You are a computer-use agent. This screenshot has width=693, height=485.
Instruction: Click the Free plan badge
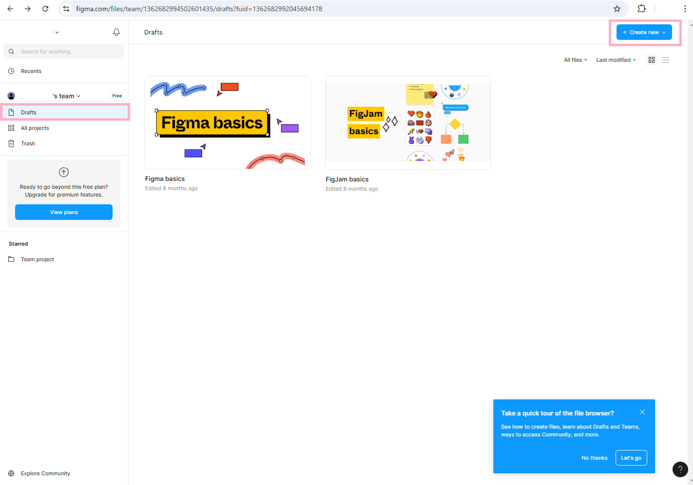click(117, 96)
